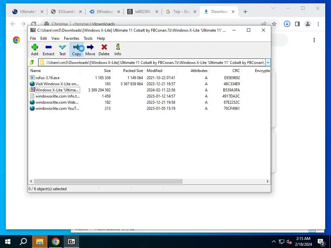Open the Help menu
The image size is (331, 248).
101,38
